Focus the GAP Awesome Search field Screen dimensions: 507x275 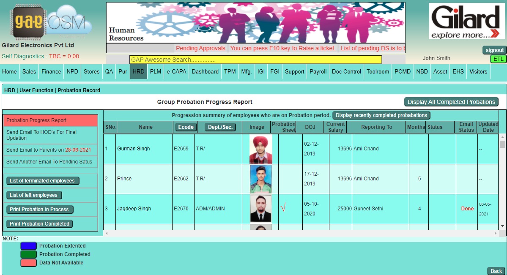click(x=255, y=60)
